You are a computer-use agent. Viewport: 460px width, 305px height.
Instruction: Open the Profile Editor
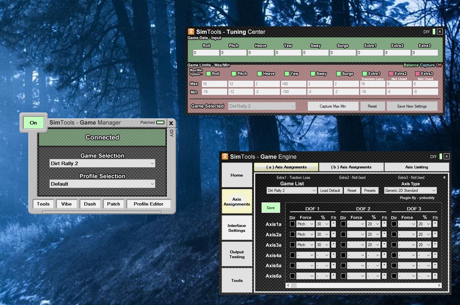tap(148, 204)
